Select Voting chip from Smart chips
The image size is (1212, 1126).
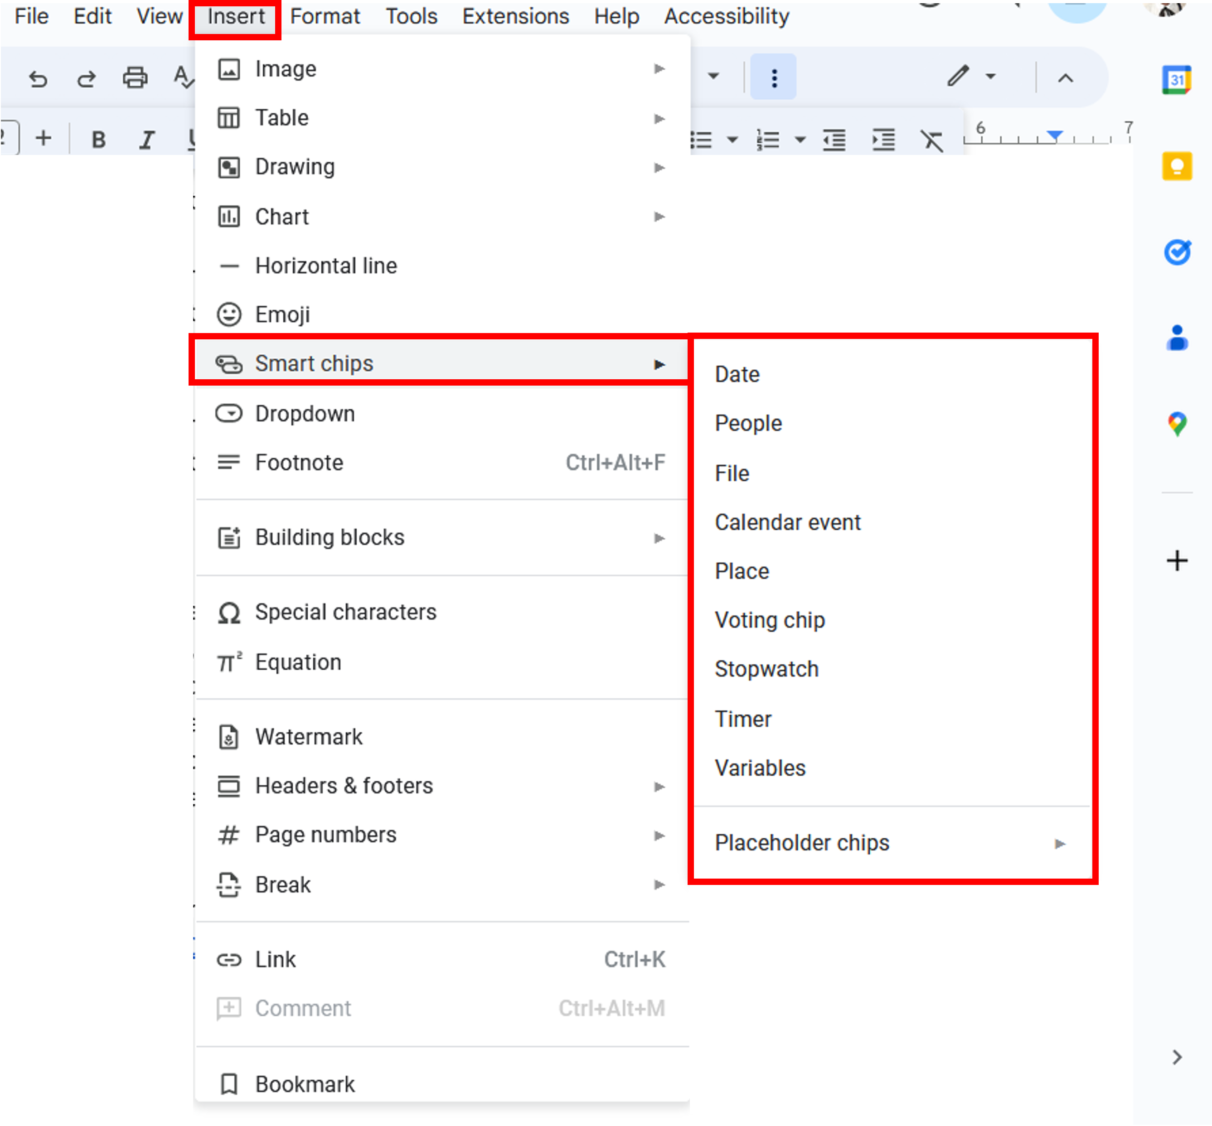click(x=770, y=620)
